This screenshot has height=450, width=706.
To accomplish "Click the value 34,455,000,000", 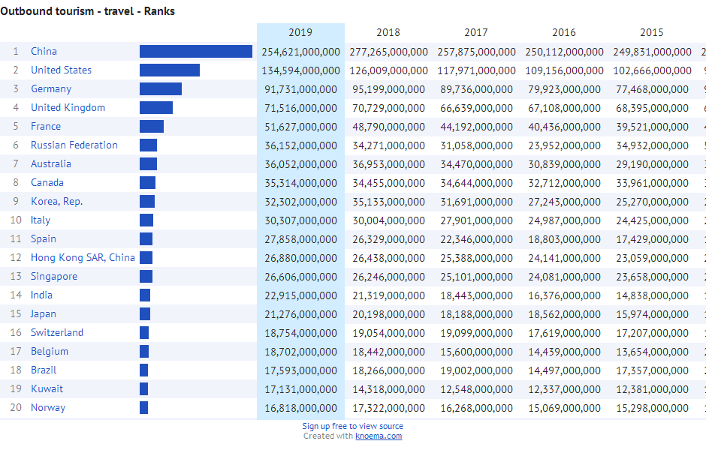I will point(388,184).
